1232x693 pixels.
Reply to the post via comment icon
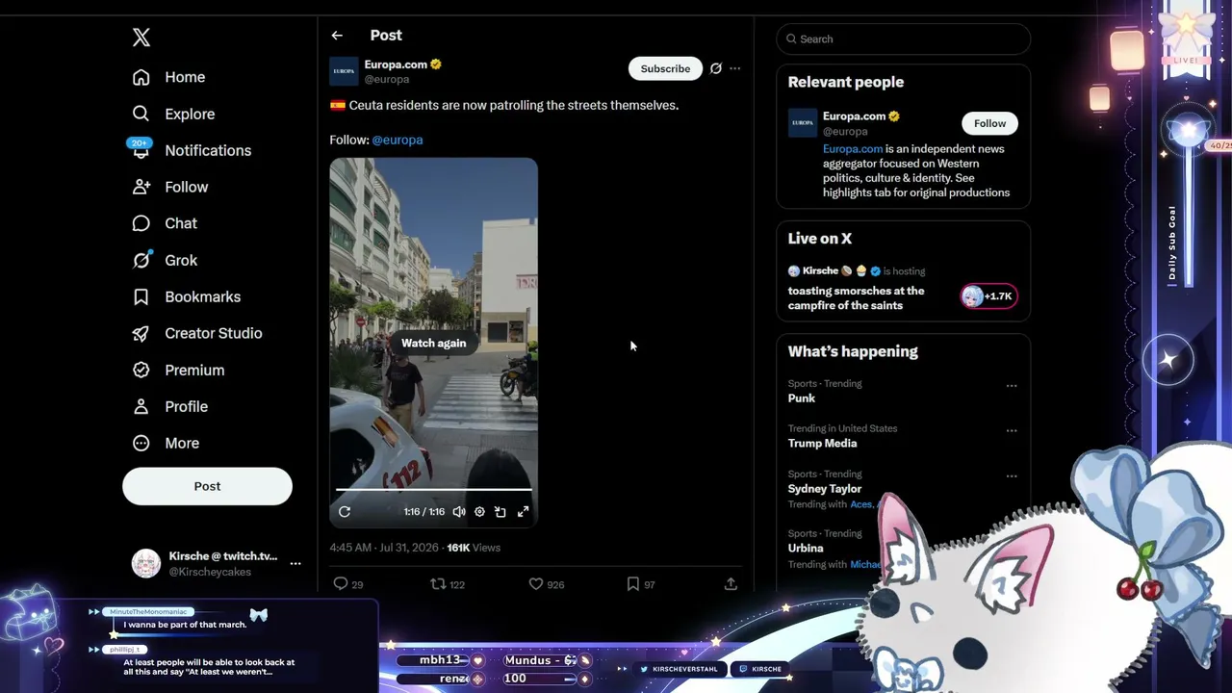point(340,584)
